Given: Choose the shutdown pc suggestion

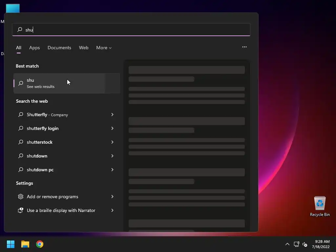Looking at the screenshot, I should tap(67, 170).
